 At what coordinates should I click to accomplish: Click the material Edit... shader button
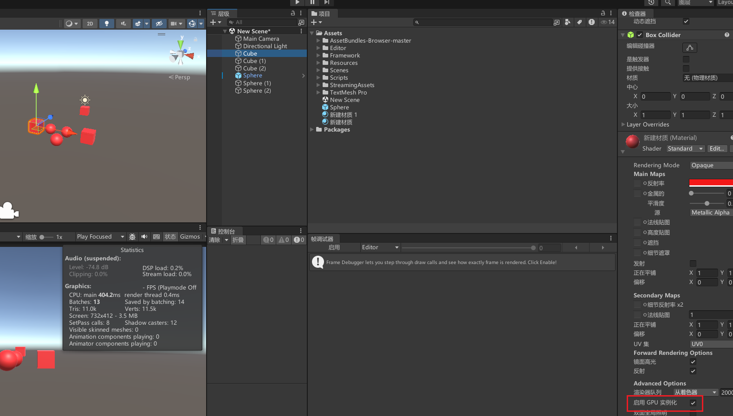click(x=716, y=149)
